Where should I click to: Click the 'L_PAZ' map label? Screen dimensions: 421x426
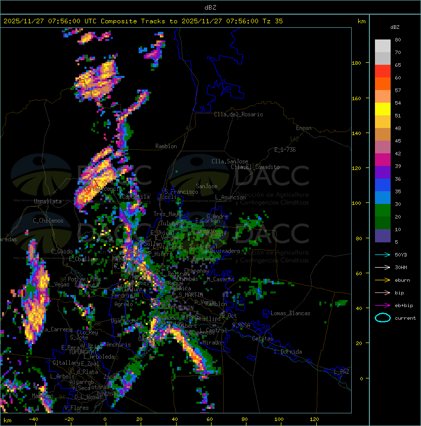[342, 372]
